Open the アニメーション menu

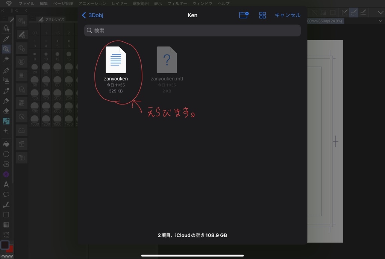point(92,3)
